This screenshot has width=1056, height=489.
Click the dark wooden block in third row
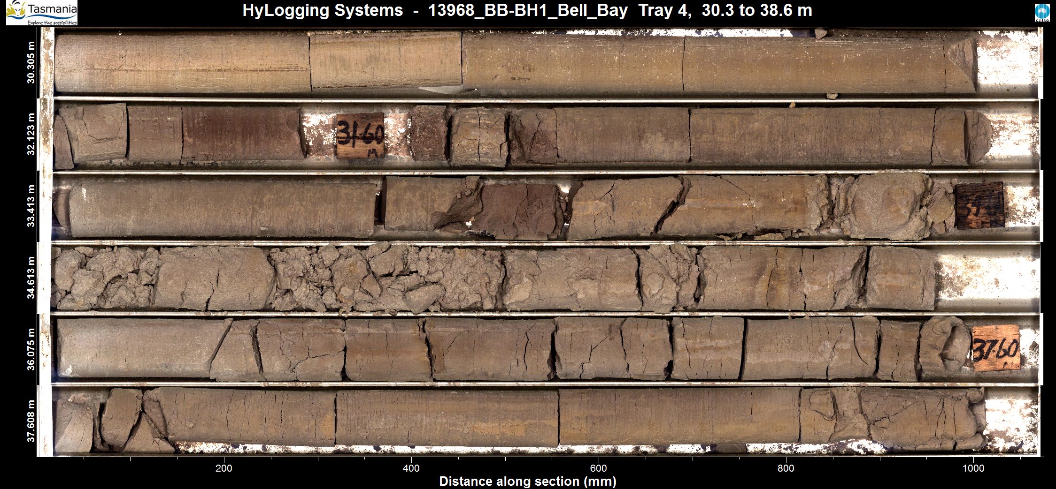[x=979, y=205]
